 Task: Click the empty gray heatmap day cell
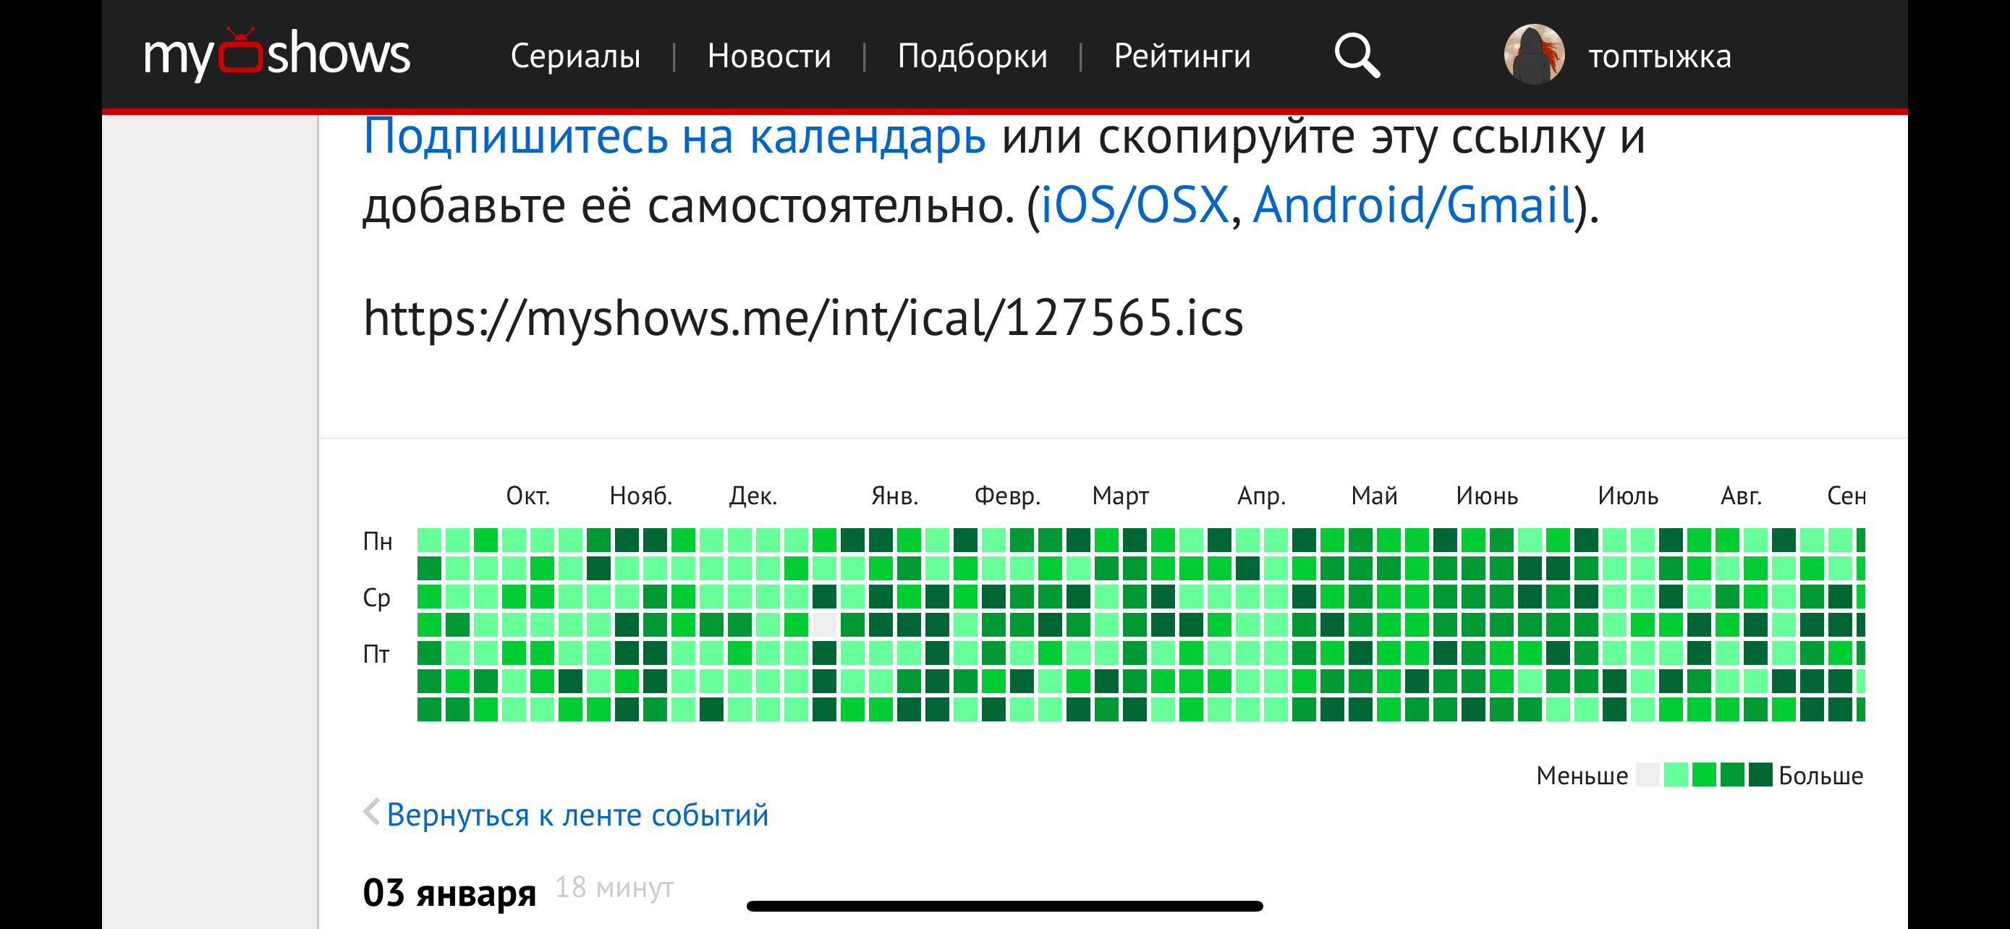pyautogui.click(x=824, y=625)
